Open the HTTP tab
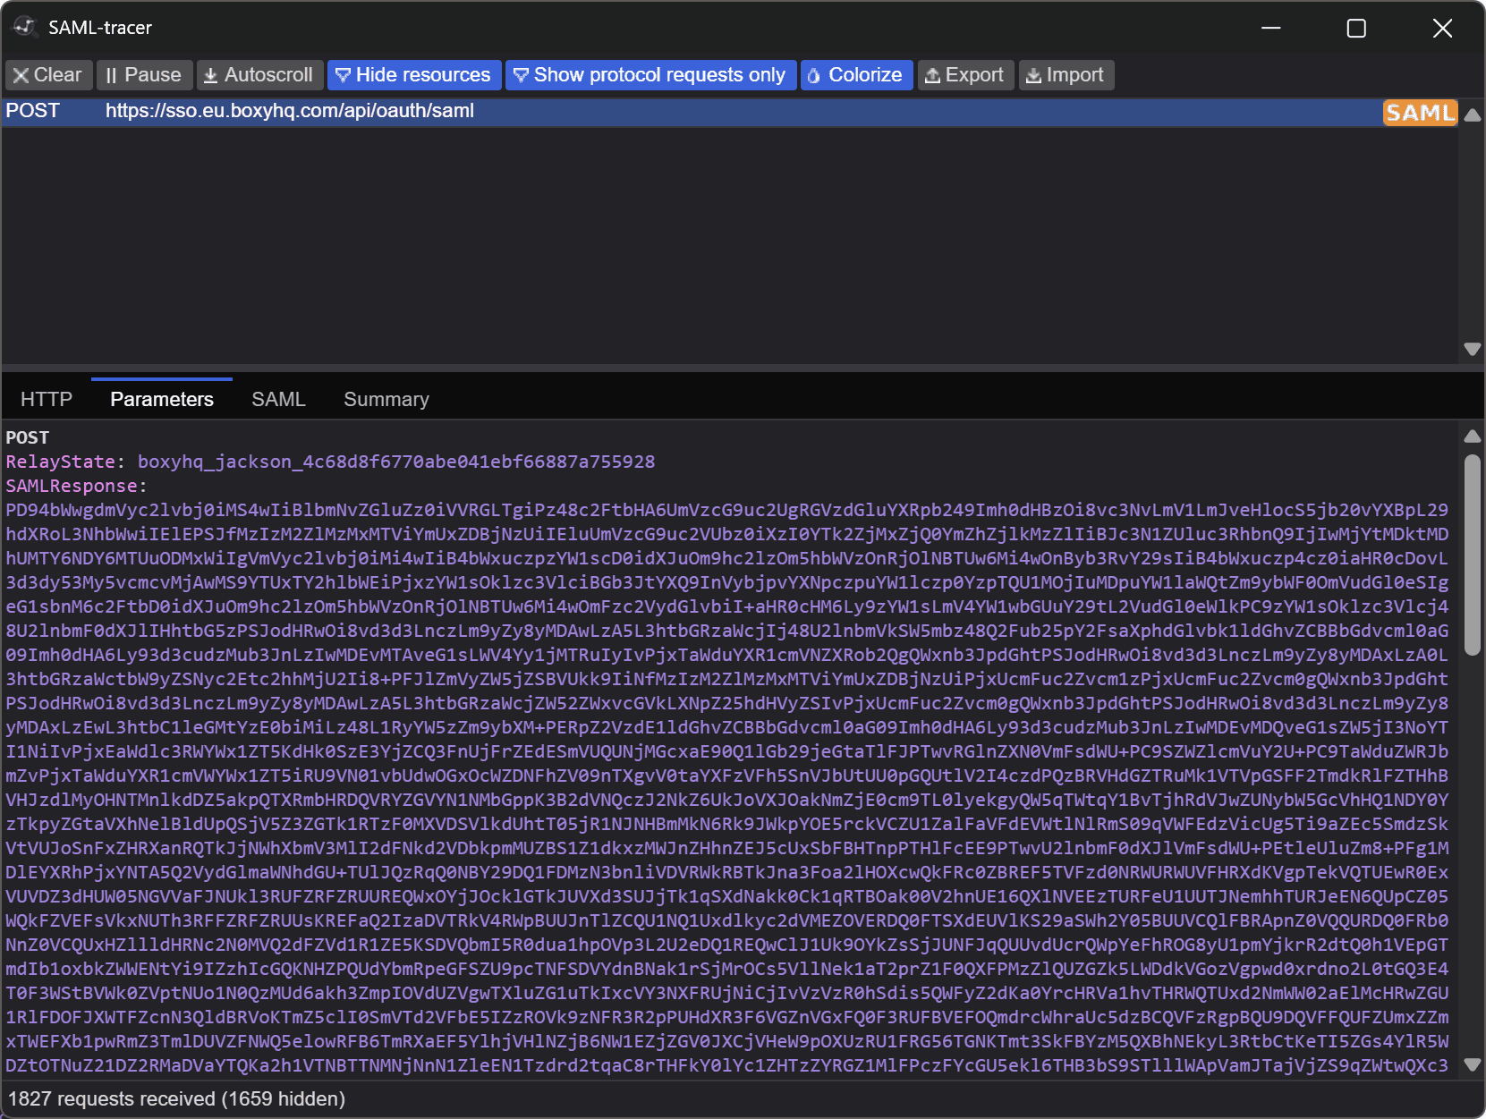Image resolution: width=1486 pixels, height=1119 pixels. point(47,399)
